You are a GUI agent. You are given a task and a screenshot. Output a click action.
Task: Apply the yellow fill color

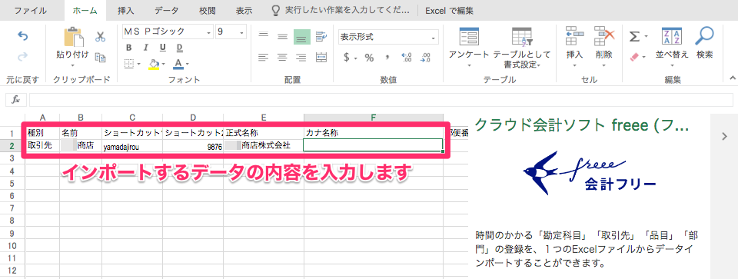click(x=154, y=64)
